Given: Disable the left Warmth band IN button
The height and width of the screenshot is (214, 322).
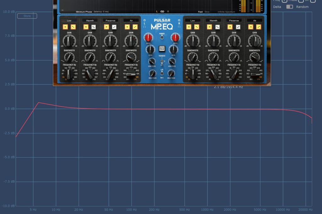Looking at the screenshot, I should tap(86, 27).
